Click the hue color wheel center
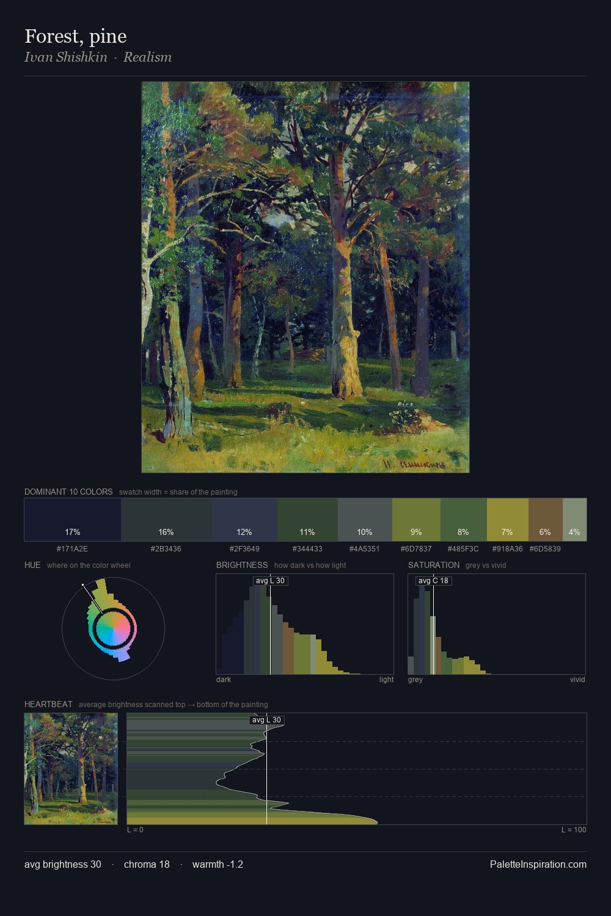611x916 pixels. [113, 628]
